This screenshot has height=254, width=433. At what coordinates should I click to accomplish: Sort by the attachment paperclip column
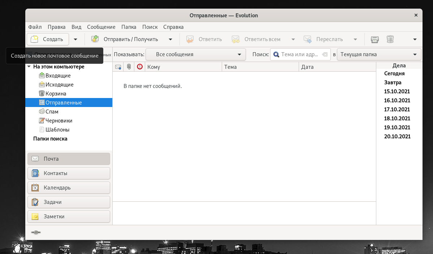(129, 67)
